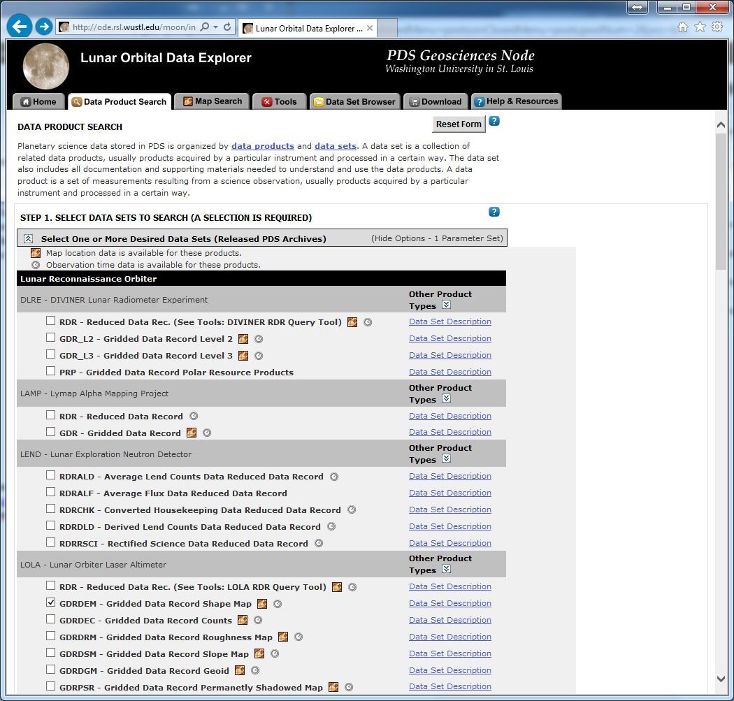Image resolution: width=734 pixels, height=701 pixels.
Task: Click the page scrollbar thumb
Action: 721,201
